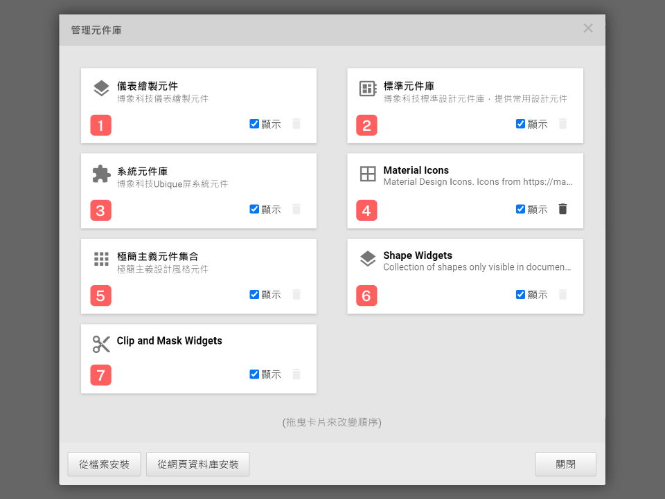
Task: Toggle 顯示 checkbox for Material Icons
Action: (x=520, y=209)
